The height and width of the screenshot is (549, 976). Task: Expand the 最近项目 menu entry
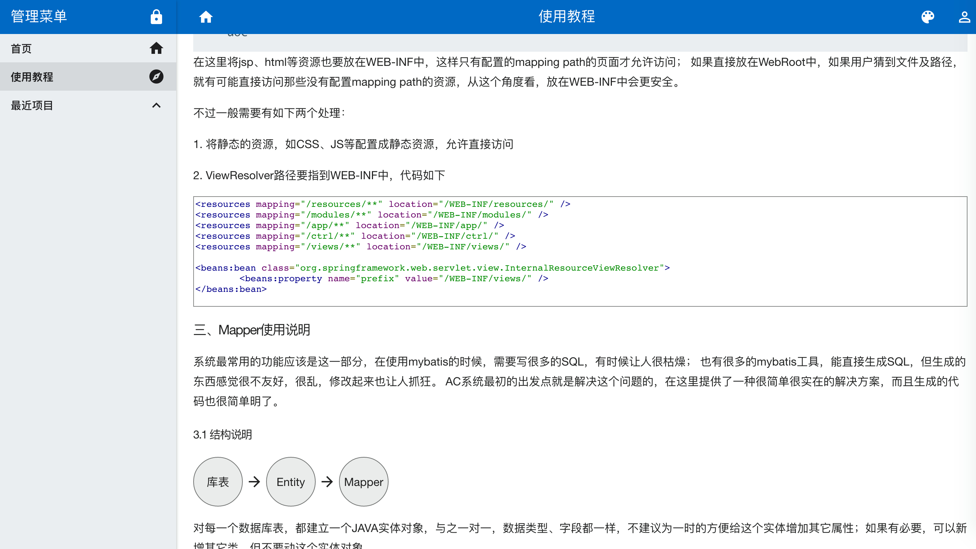tap(32, 106)
